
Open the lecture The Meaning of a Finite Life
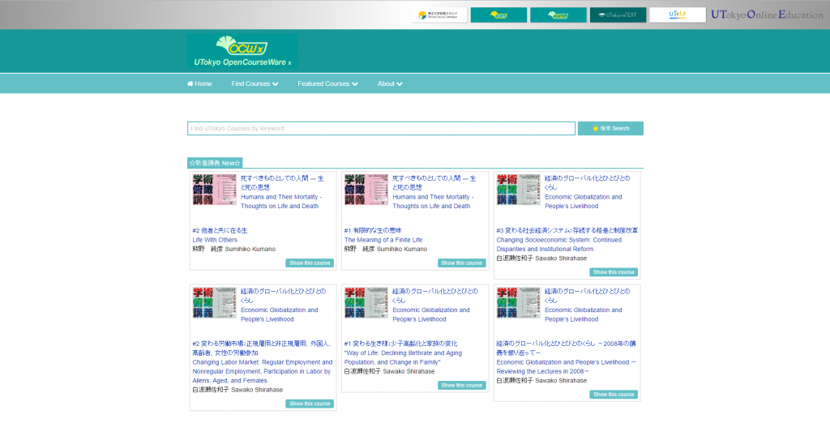point(383,235)
